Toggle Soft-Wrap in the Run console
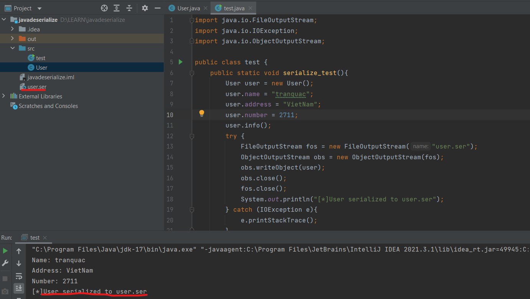 19,276
